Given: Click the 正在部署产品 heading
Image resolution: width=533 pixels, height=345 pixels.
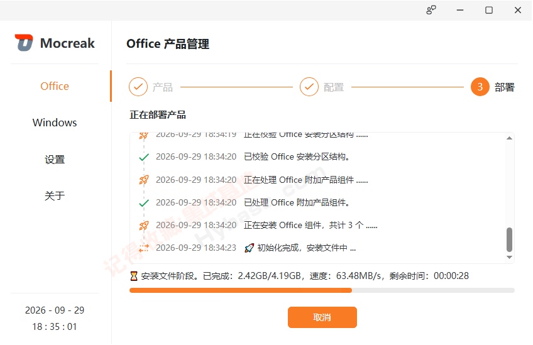Looking at the screenshot, I should tap(158, 115).
